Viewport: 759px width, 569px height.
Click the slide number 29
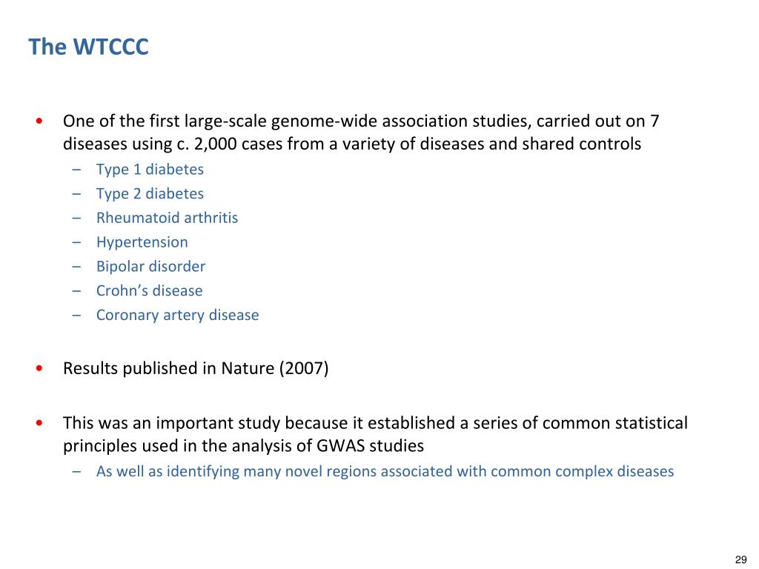[740, 560]
